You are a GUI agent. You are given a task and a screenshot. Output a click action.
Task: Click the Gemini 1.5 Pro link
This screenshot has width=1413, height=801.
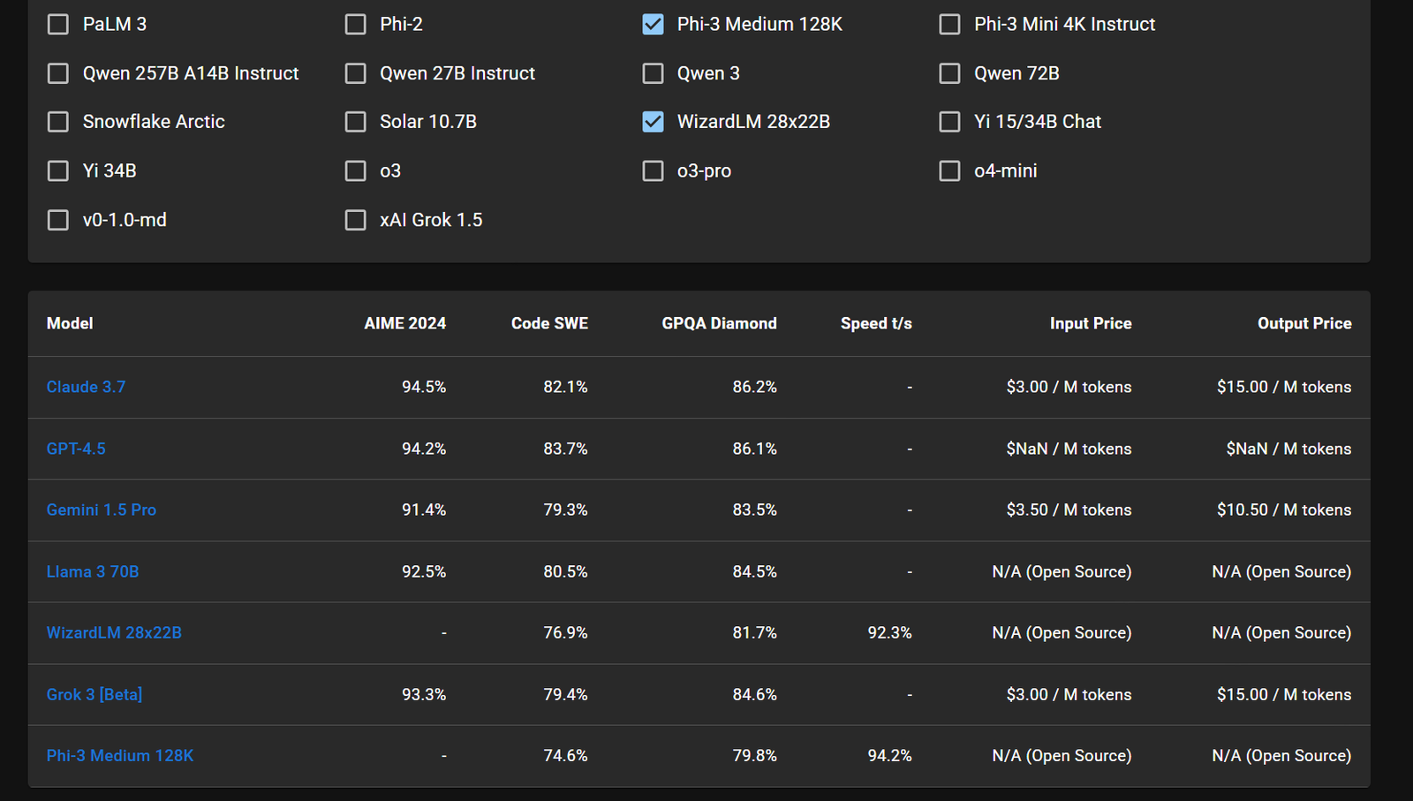[101, 510]
